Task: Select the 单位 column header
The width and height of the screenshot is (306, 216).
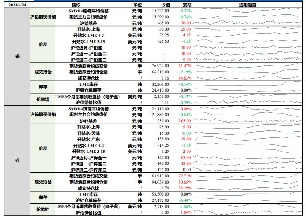Action: (138, 5)
